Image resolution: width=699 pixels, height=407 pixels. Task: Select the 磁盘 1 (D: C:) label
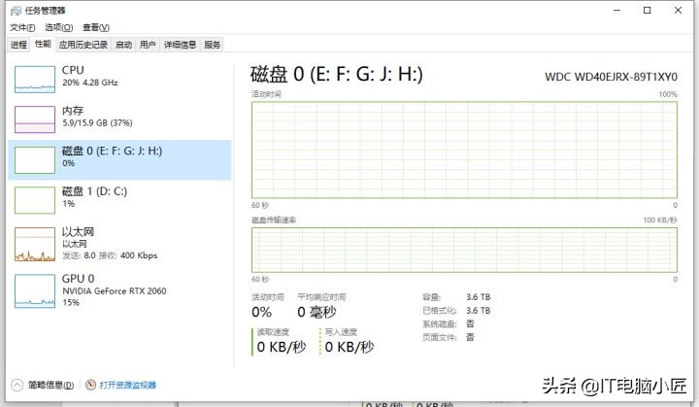coord(94,191)
